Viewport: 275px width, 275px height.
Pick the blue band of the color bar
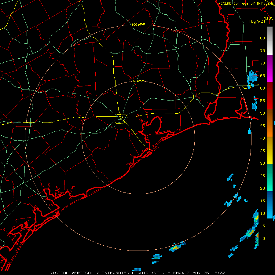[270, 205]
